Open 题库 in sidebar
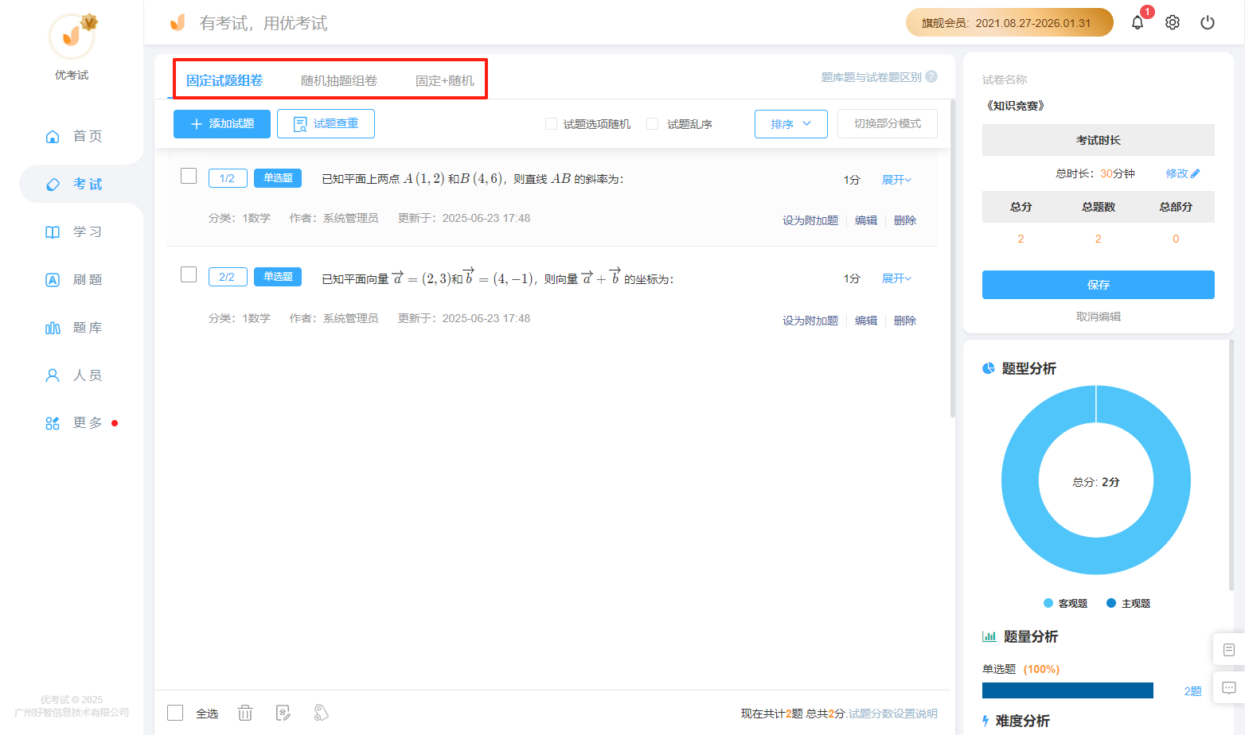The width and height of the screenshot is (1245, 735). [x=73, y=327]
